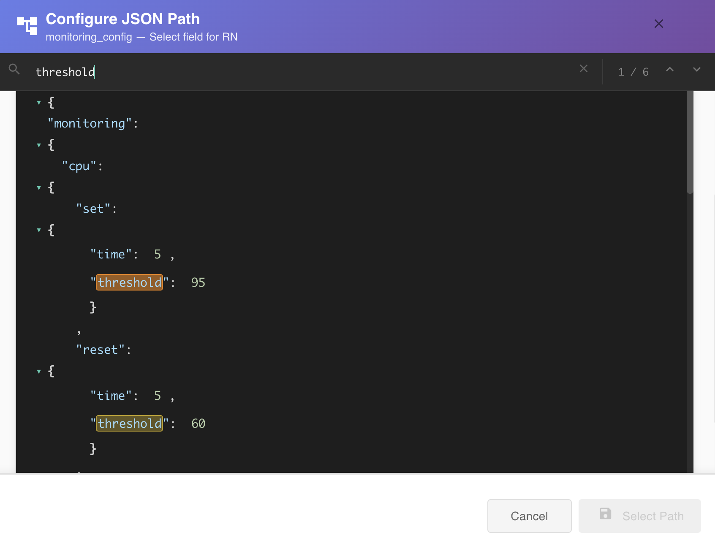Select the "set" key

pyautogui.click(x=93, y=209)
